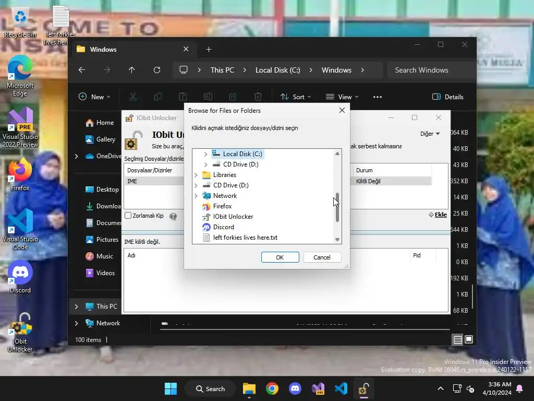Click the Up arrow in File Explorer
534x401 pixels.
click(x=132, y=70)
